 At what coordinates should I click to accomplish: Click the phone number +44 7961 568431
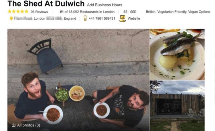pos(102,18)
